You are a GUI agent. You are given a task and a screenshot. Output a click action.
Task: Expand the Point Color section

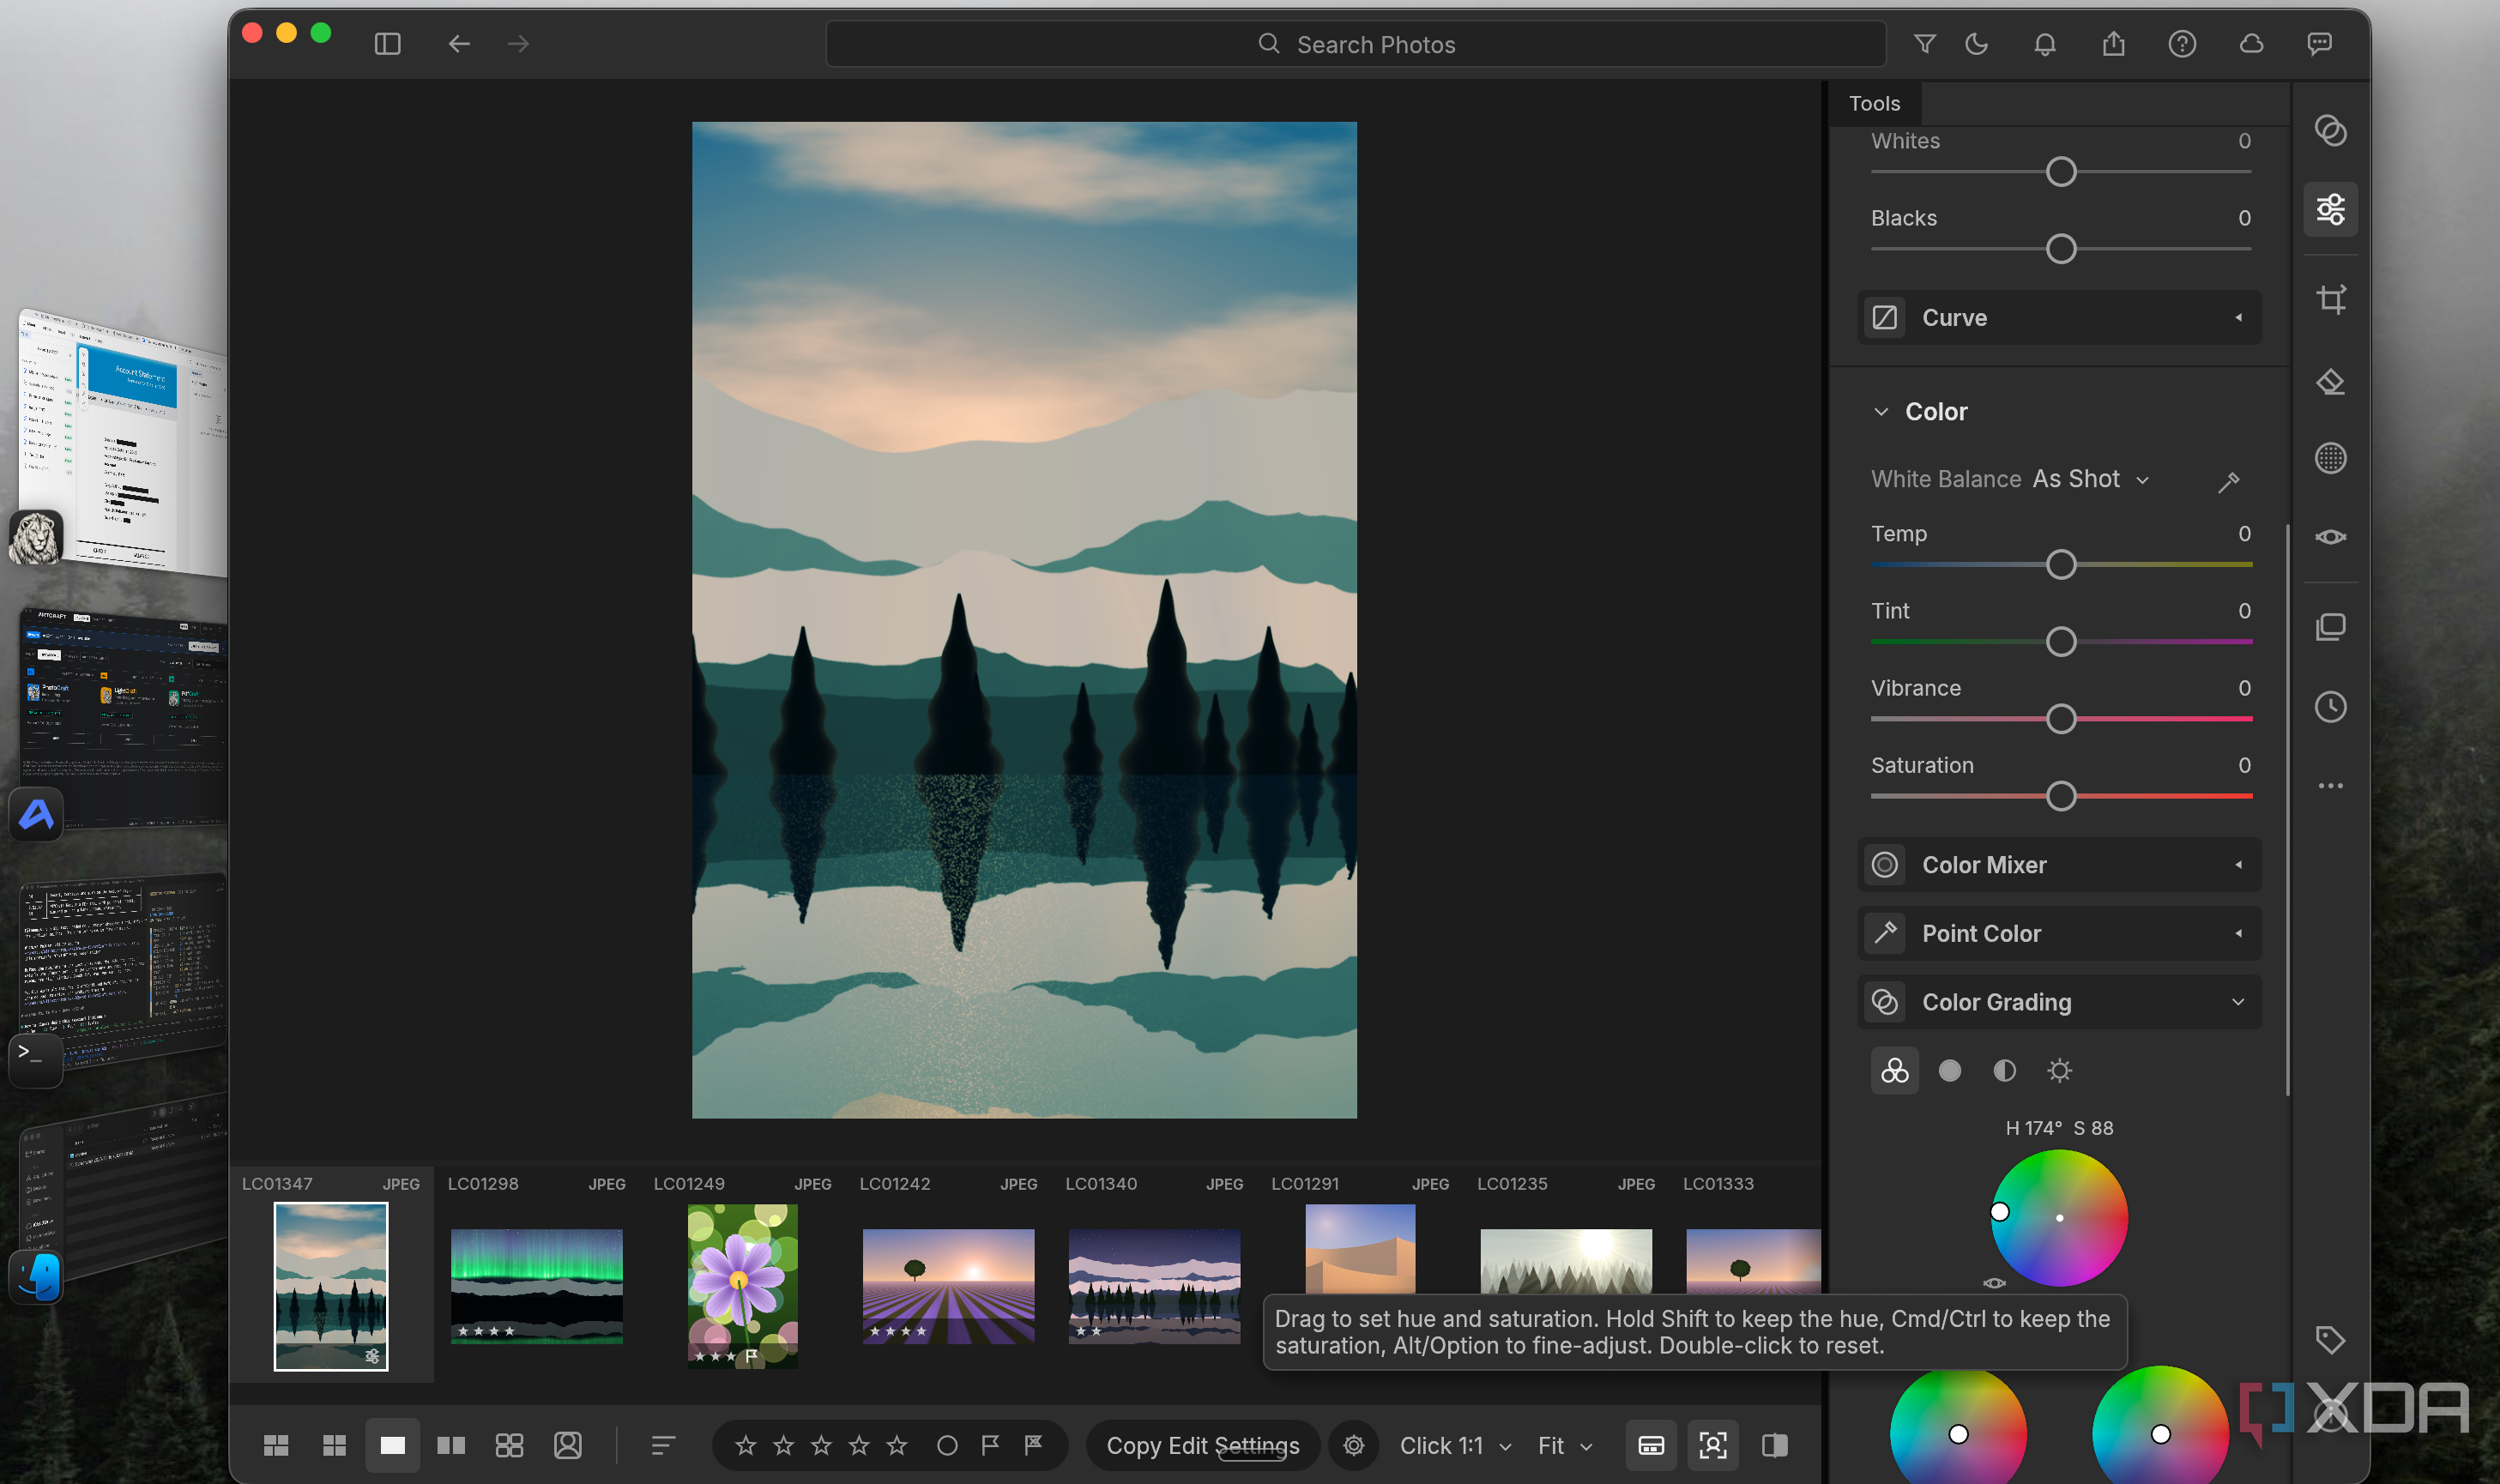2059,934
